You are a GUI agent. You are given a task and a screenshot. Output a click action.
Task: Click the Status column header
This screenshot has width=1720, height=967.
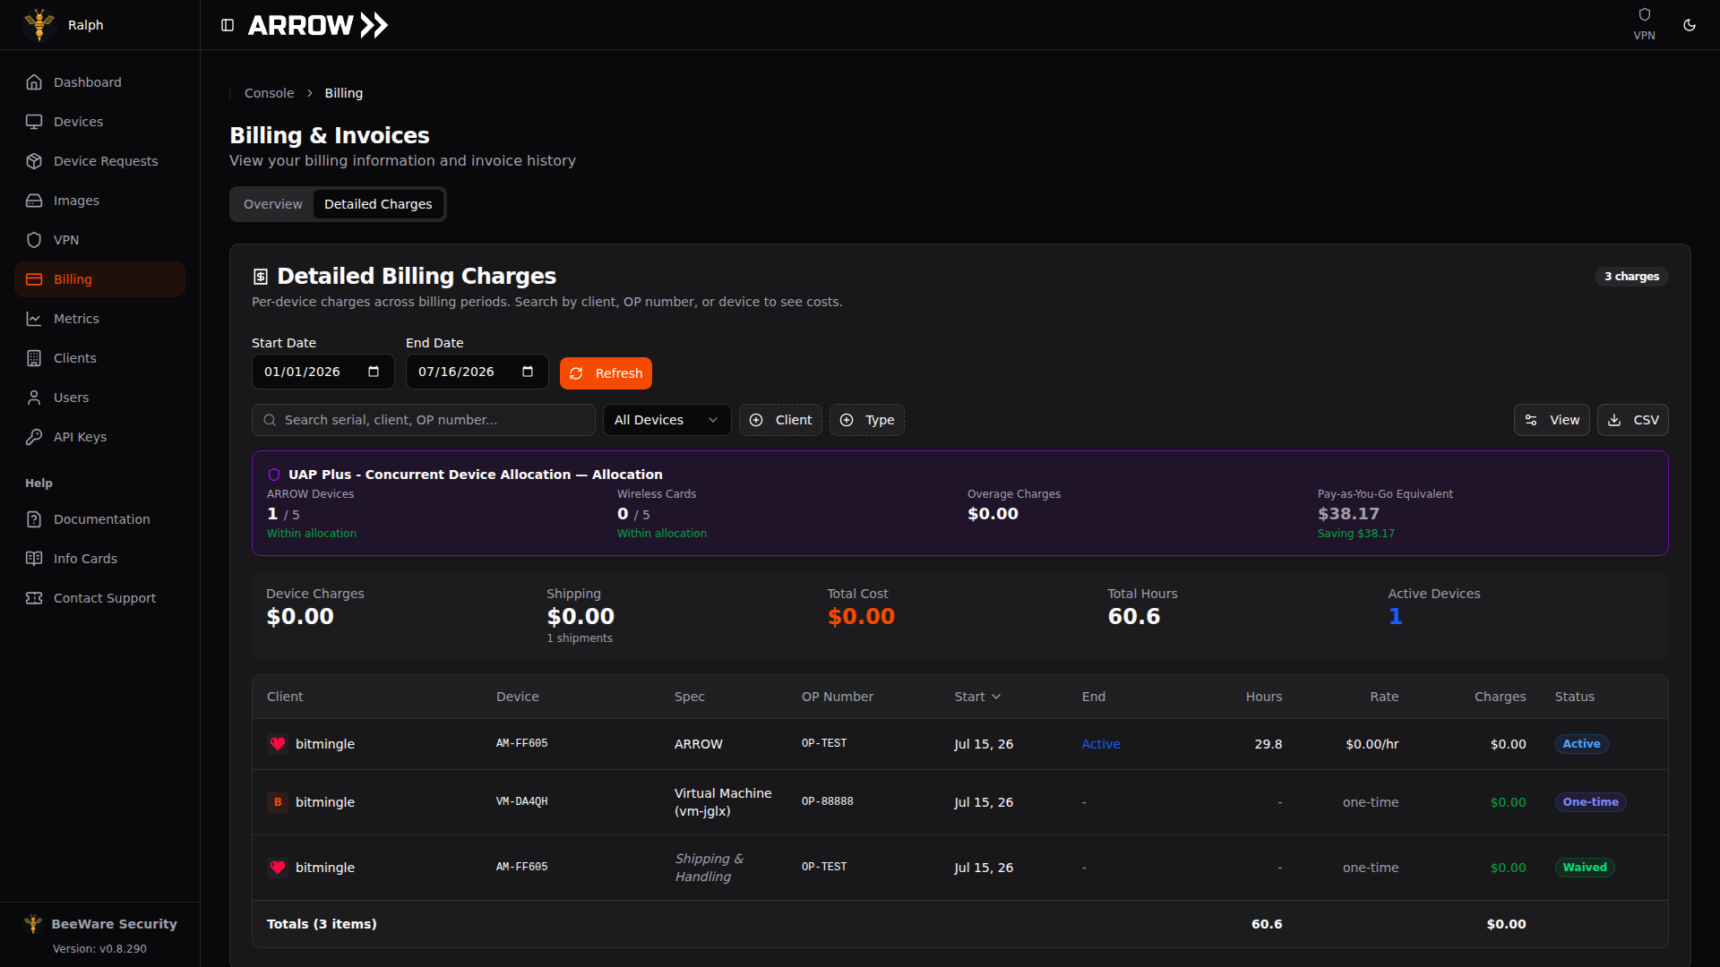click(1575, 697)
